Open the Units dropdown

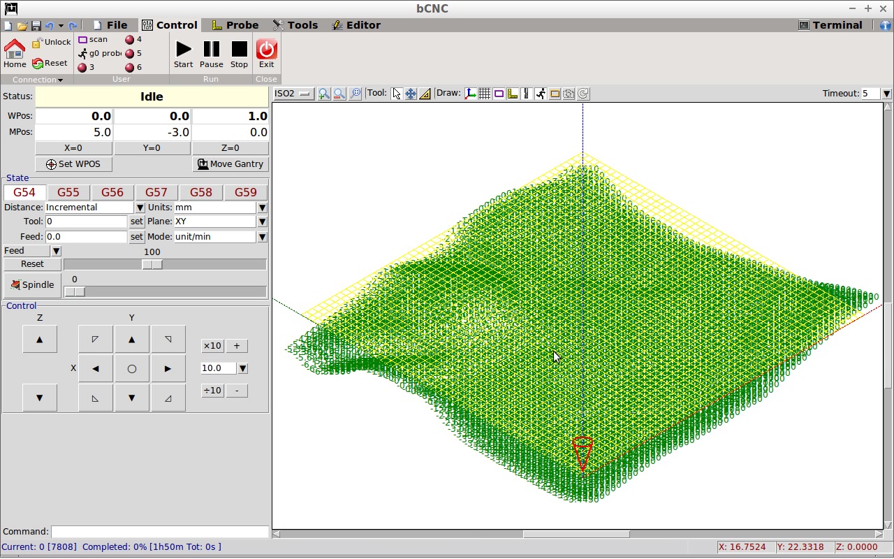coord(262,207)
